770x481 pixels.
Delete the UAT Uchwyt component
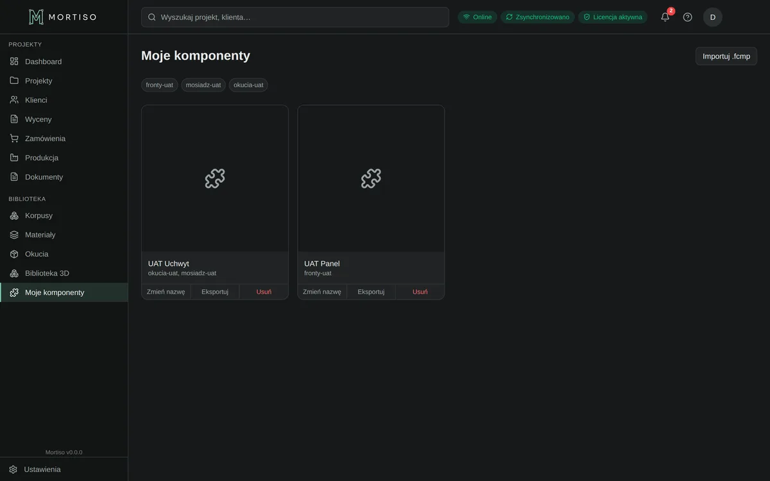pyautogui.click(x=264, y=292)
